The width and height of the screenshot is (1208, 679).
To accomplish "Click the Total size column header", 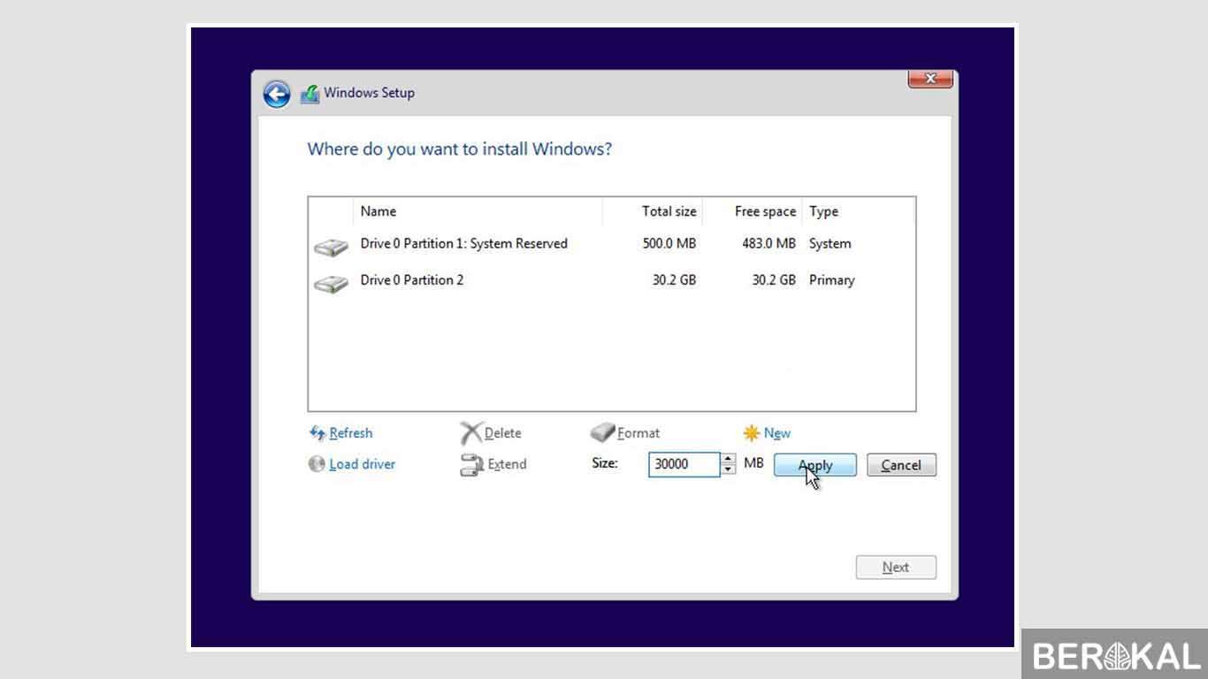I will [653, 211].
